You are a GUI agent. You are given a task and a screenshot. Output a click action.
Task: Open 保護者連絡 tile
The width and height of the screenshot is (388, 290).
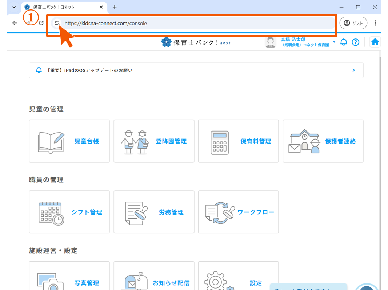[x=323, y=141]
